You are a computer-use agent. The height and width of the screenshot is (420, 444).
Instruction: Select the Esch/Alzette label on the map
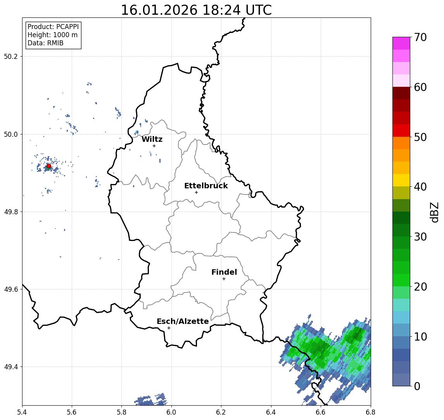pyautogui.click(x=183, y=321)
